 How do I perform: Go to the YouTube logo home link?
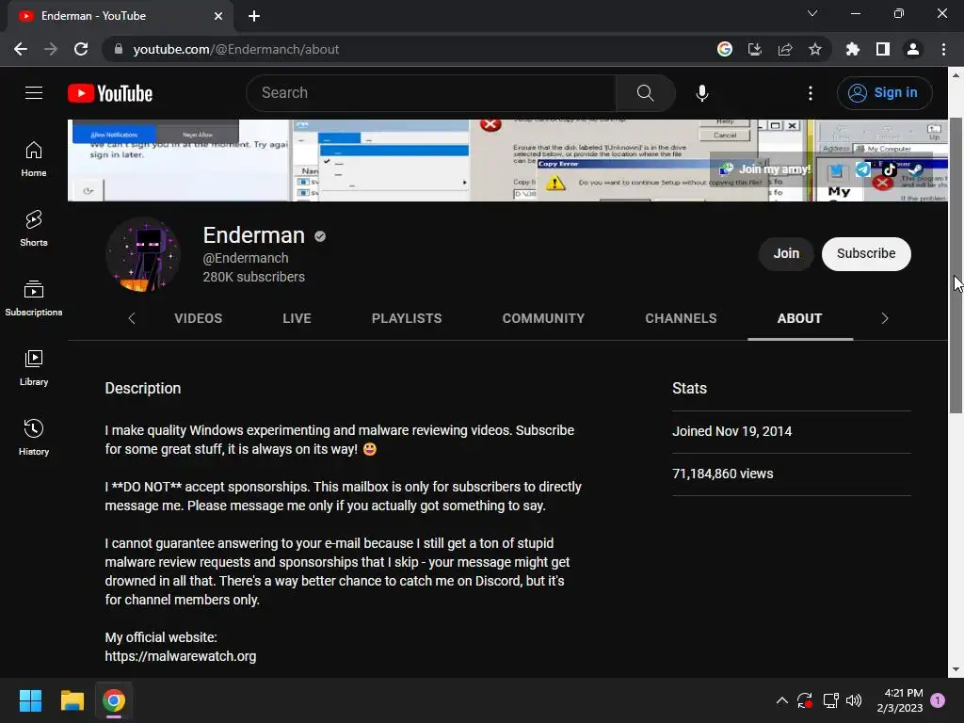[110, 93]
